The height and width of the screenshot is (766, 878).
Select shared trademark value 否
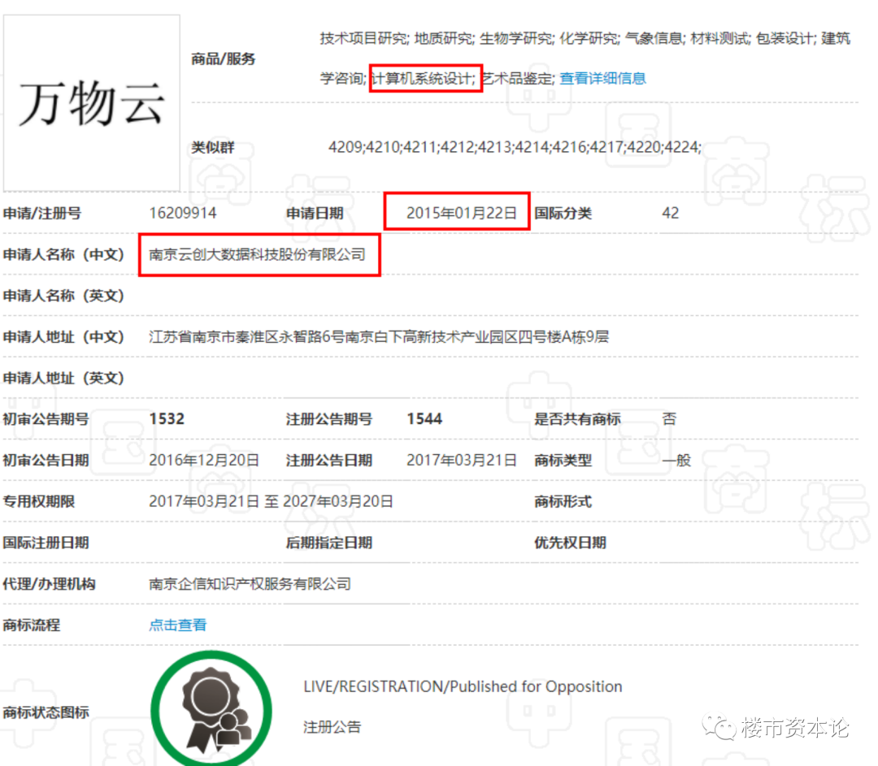[669, 419]
